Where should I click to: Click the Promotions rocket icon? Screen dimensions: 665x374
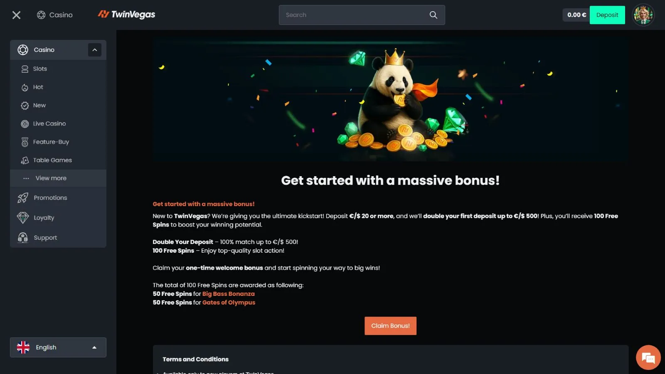[23, 198]
